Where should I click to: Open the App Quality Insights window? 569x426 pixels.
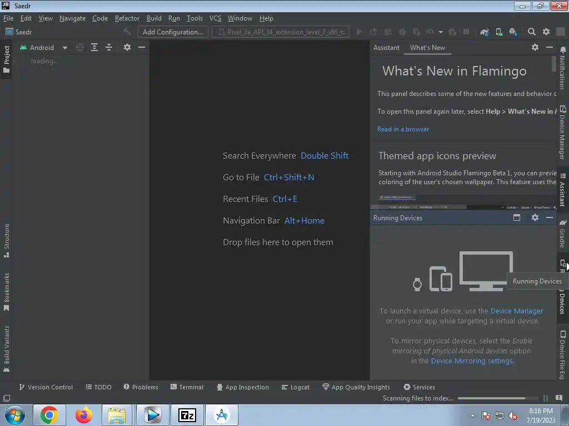click(356, 387)
